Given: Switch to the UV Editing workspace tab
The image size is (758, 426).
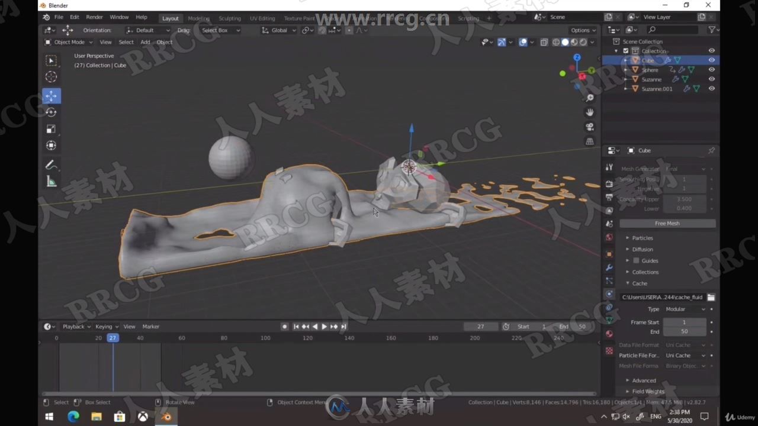Looking at the screenshot, I should (x=262, y=18).
